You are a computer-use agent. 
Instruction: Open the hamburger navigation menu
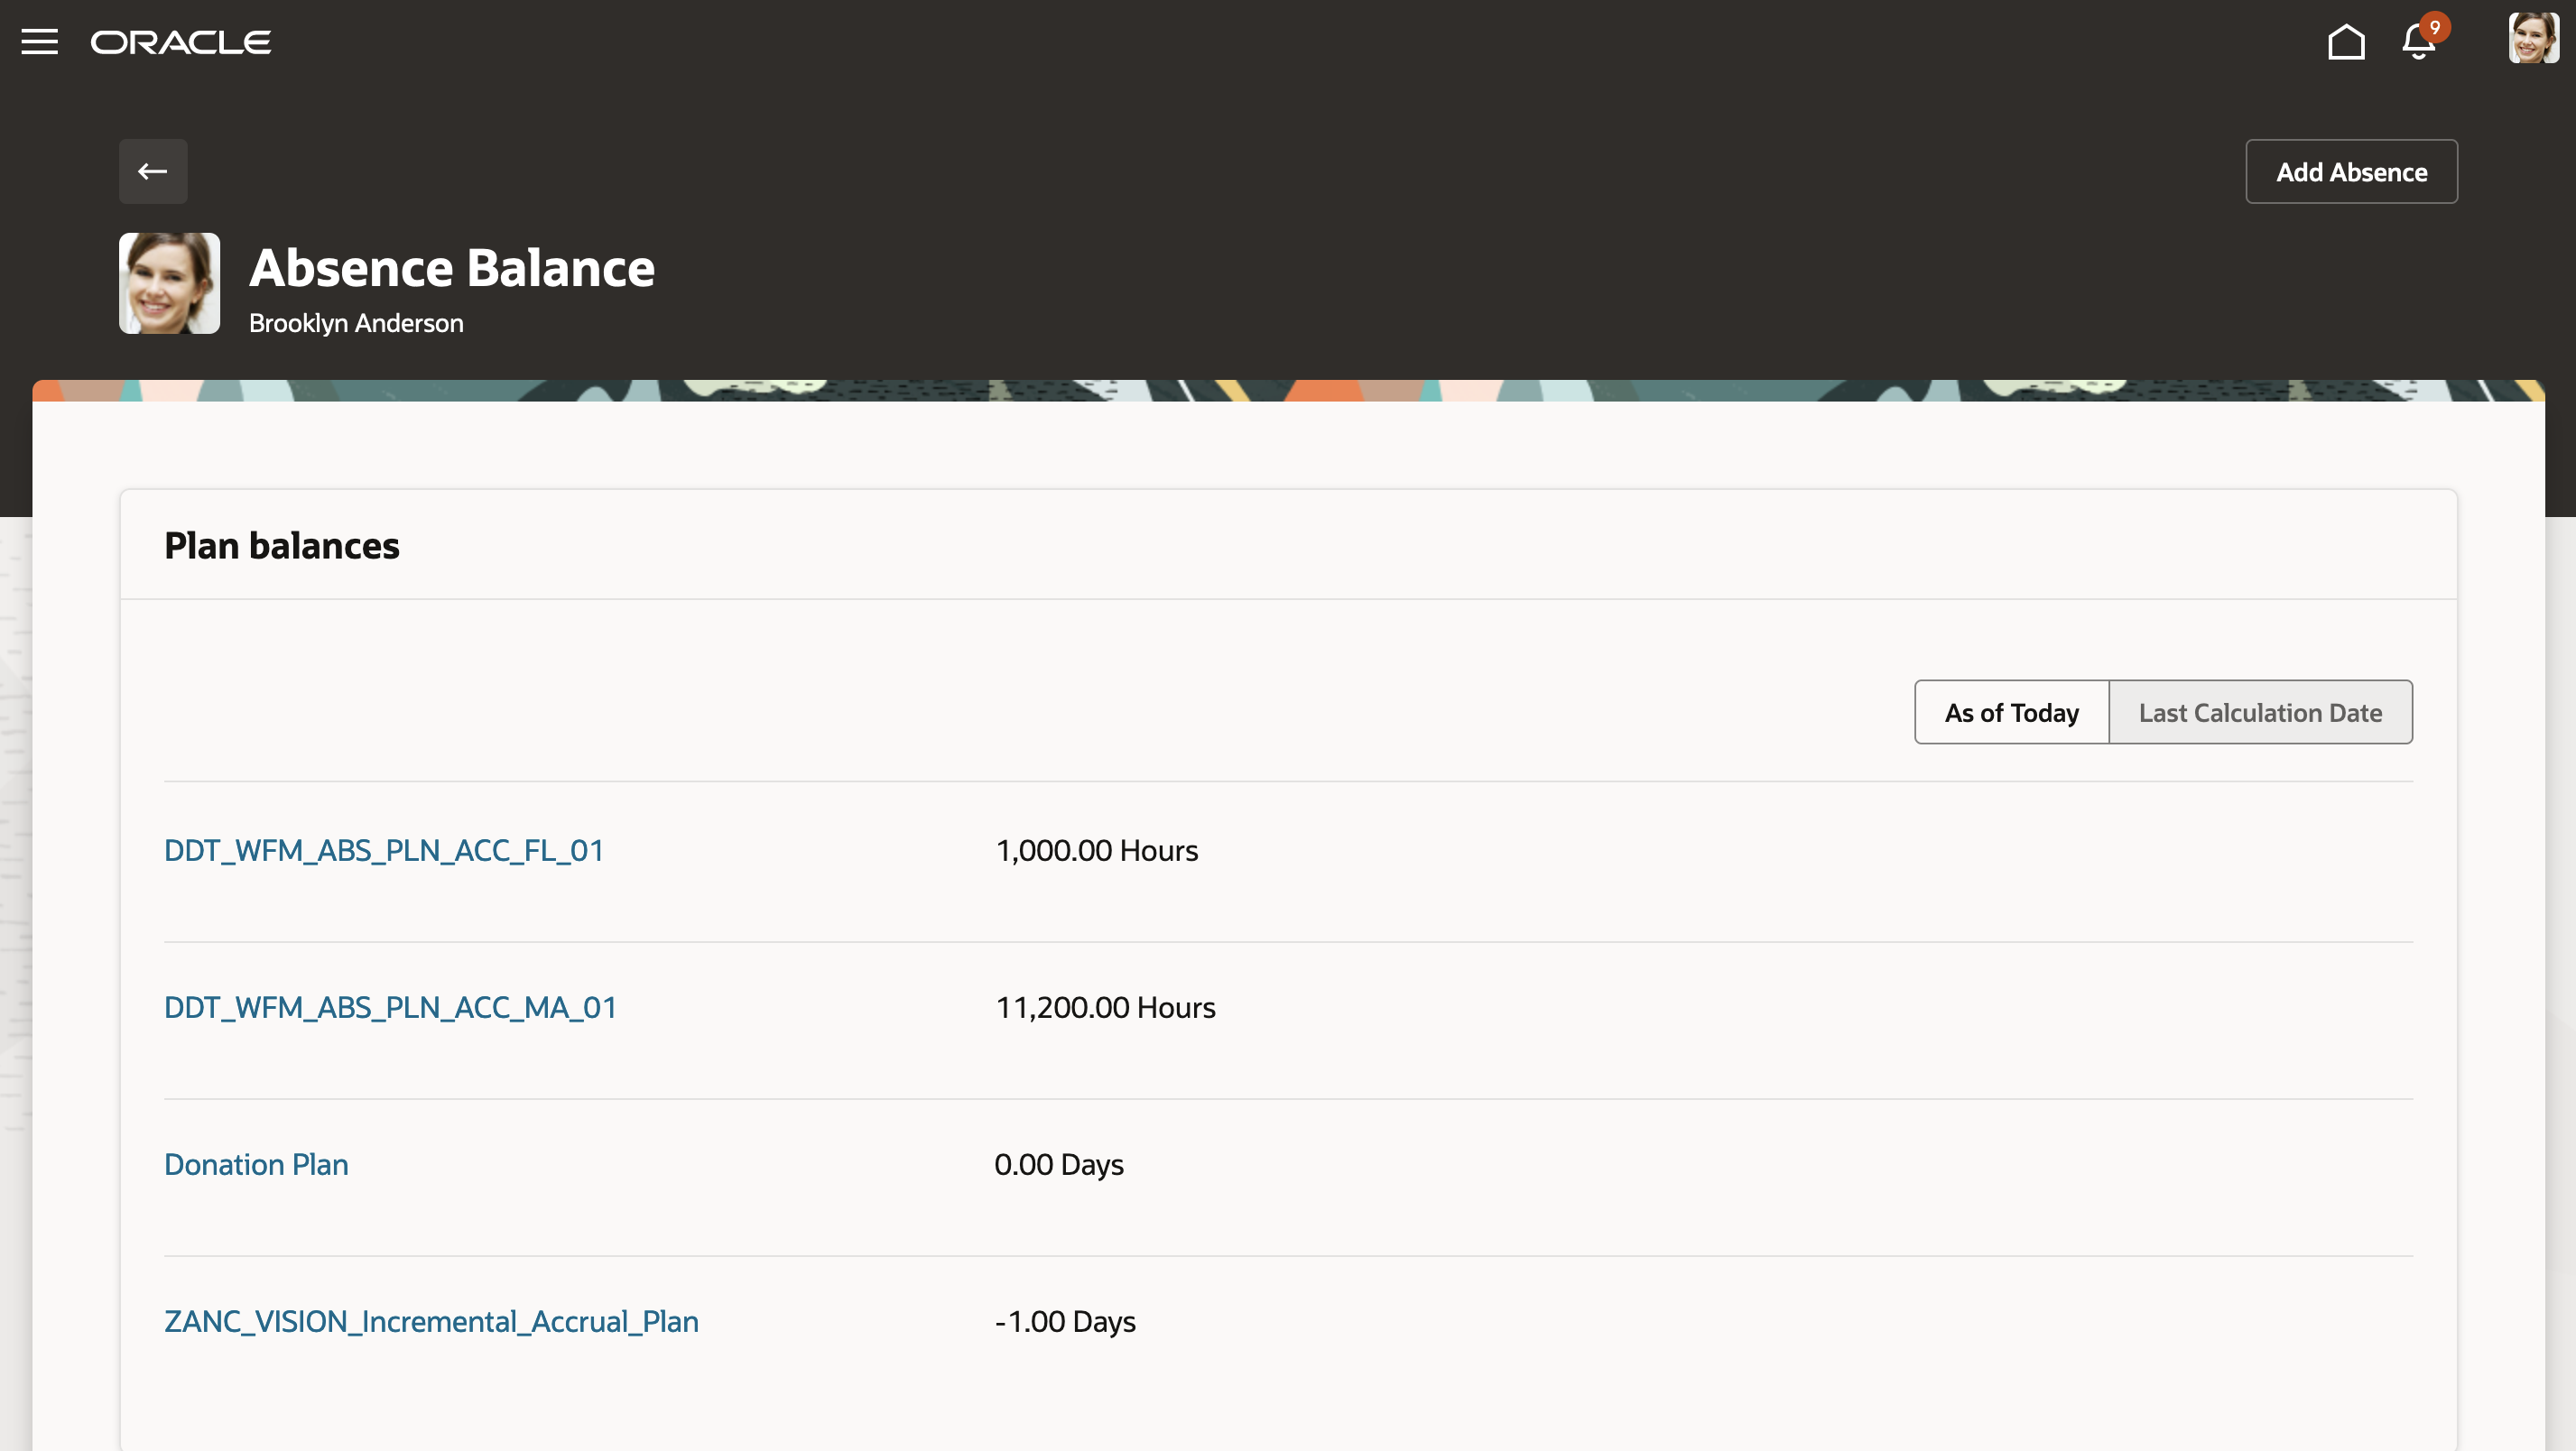(39, 42)
